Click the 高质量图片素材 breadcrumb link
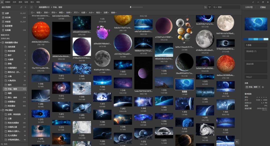270x146 pixels. click(x=44, y=7)
